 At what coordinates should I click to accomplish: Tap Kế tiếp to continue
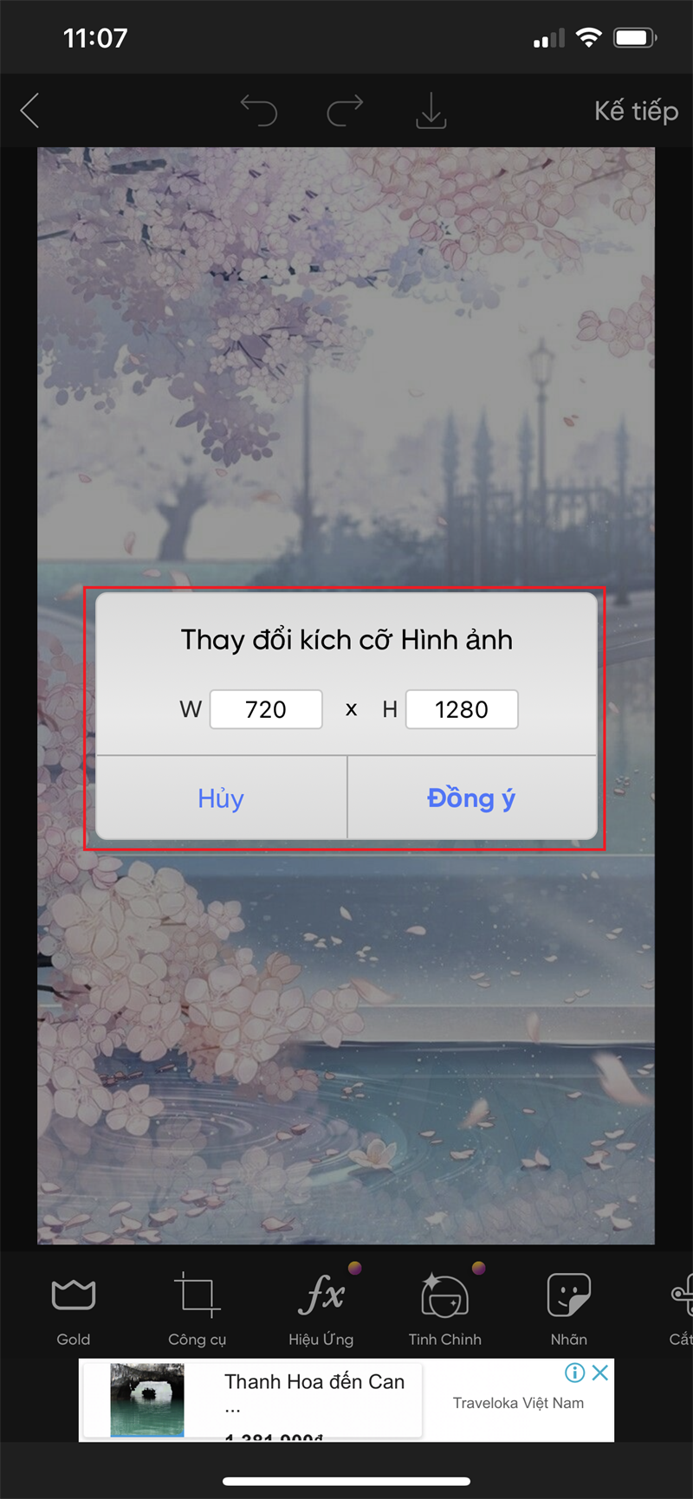[x=636, y=111]
